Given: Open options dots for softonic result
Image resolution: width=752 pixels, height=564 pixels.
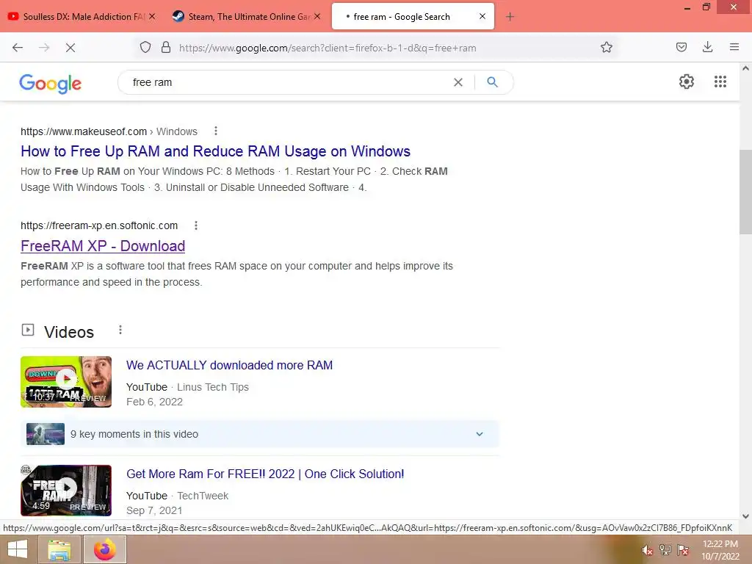Looking at the screenshot, I should point(195,225).
